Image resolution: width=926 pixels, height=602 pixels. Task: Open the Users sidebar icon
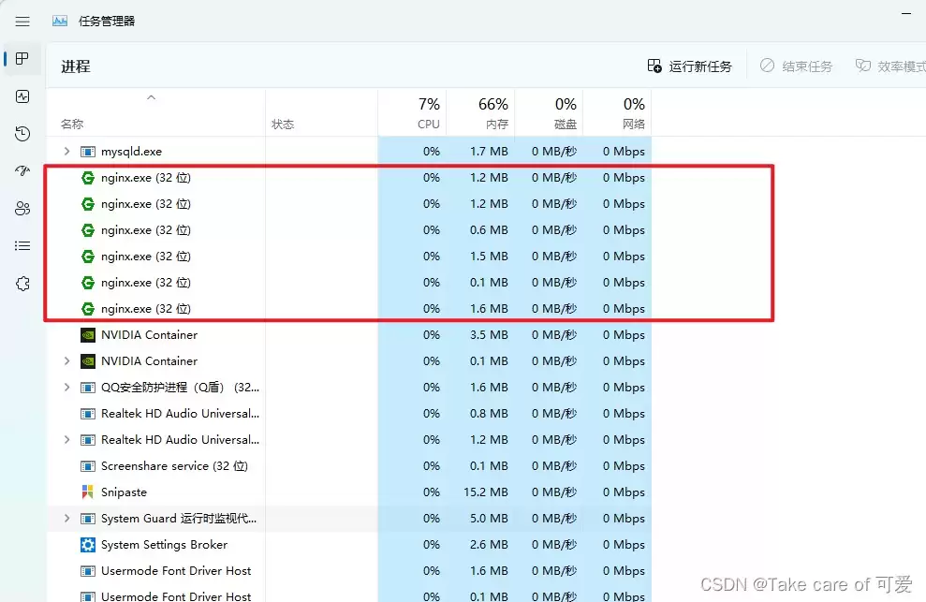[x=22, y=208]
